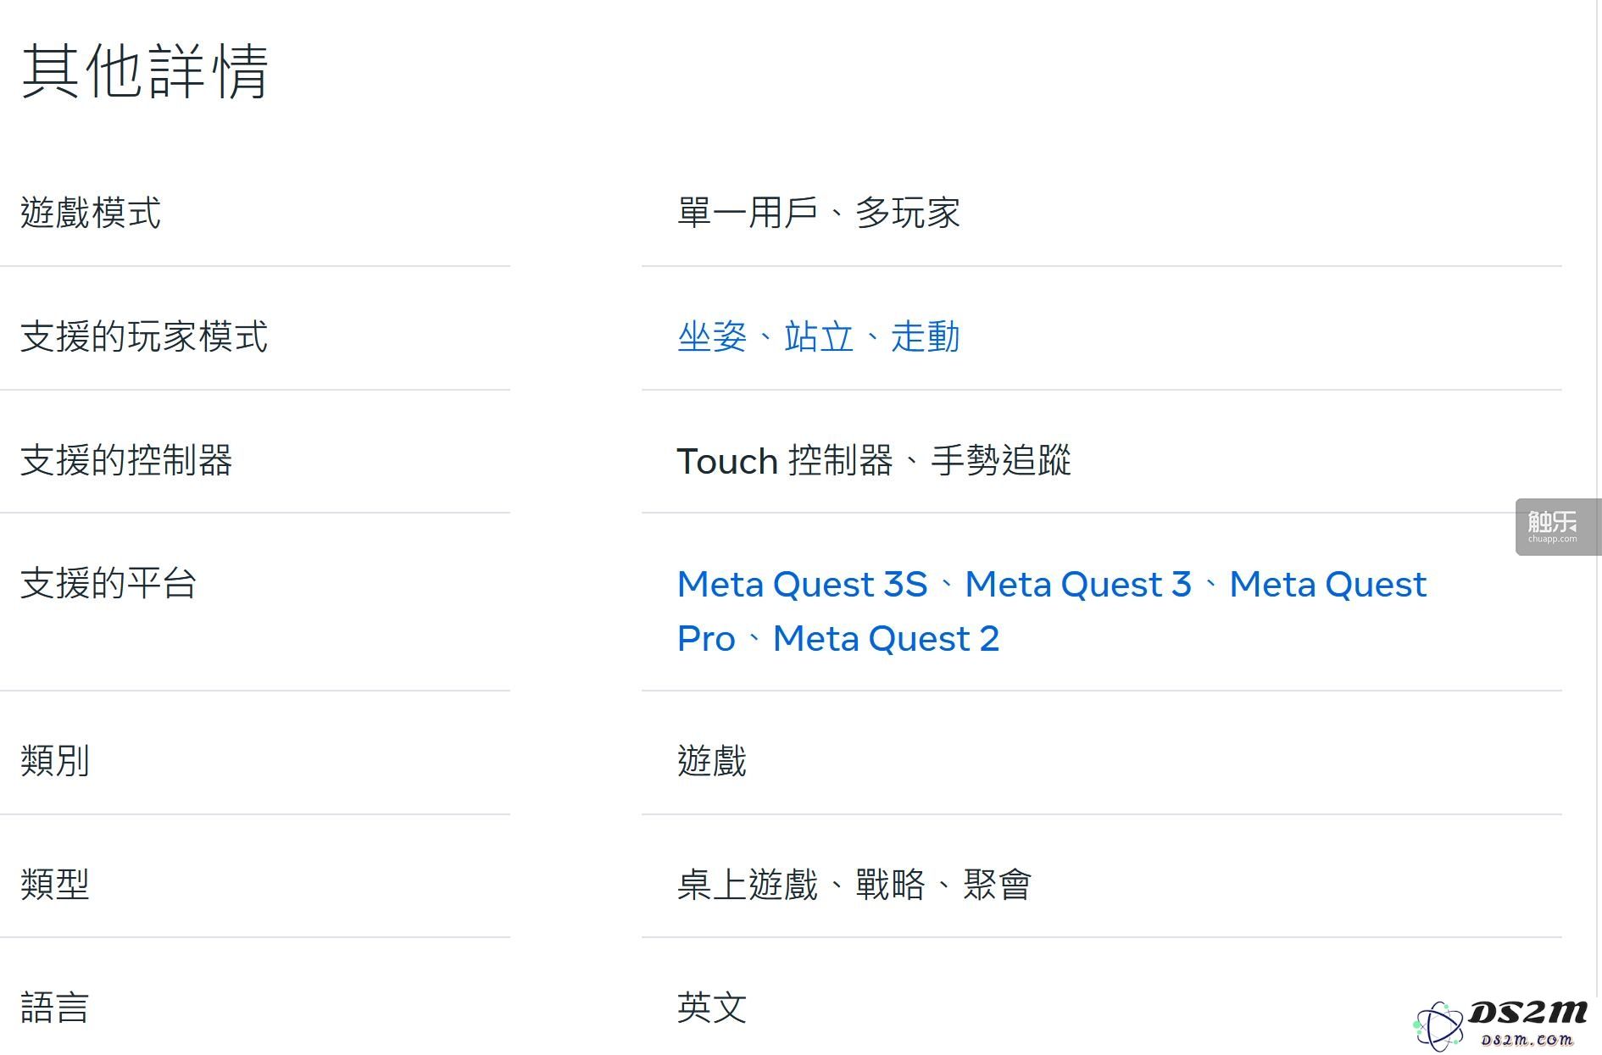Open the Meta Quest 2 platform link

coord(886,638)
